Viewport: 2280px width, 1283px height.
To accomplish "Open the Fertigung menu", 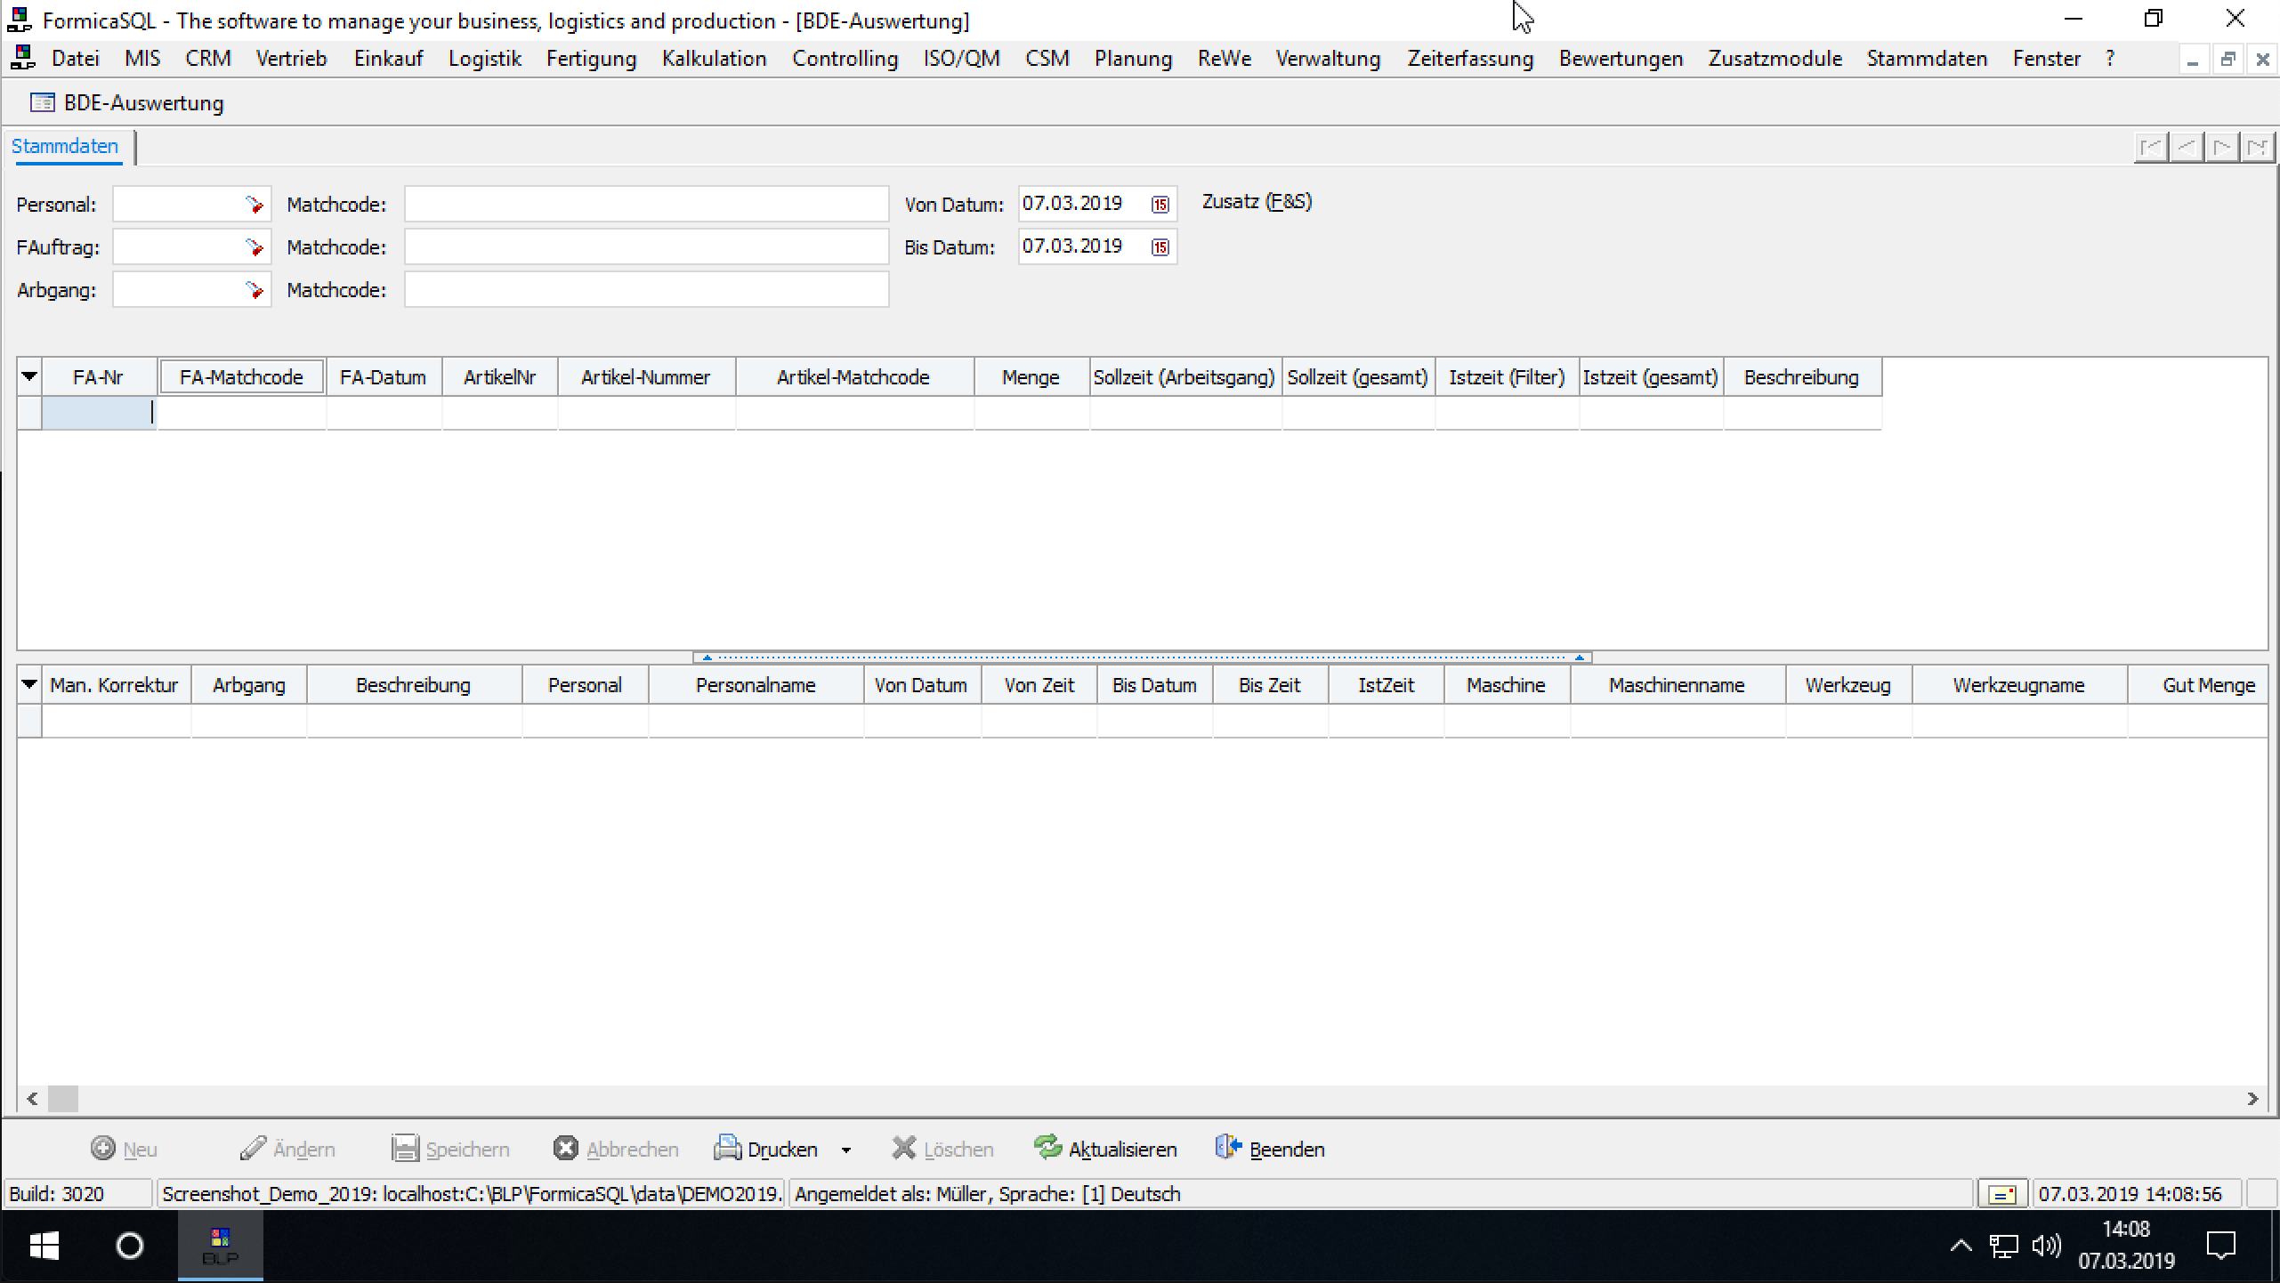I will [592, 59].
